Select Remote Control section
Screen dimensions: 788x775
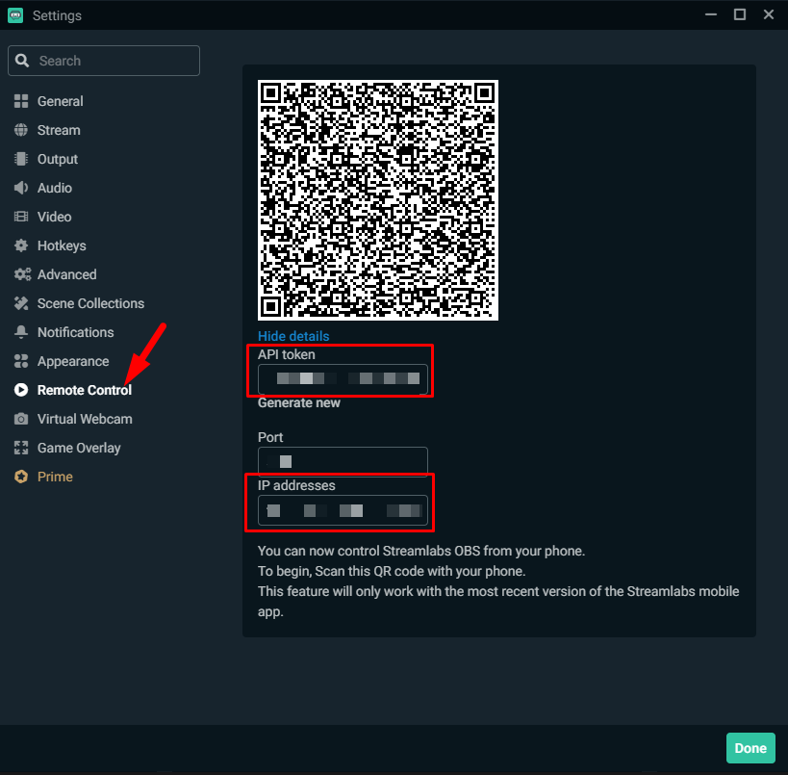(x=85, y=390)
